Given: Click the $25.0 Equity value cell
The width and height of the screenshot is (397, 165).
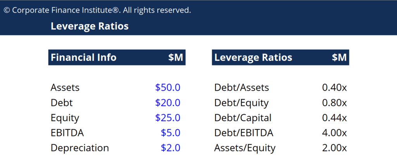Looking at the screenshot, I should click(167, 118).
